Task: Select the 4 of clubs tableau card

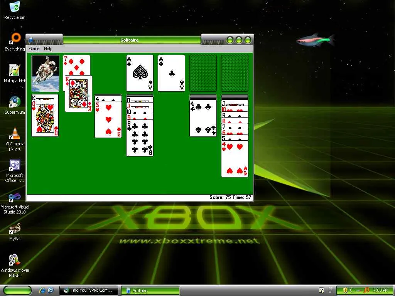Action: [203, 118]
